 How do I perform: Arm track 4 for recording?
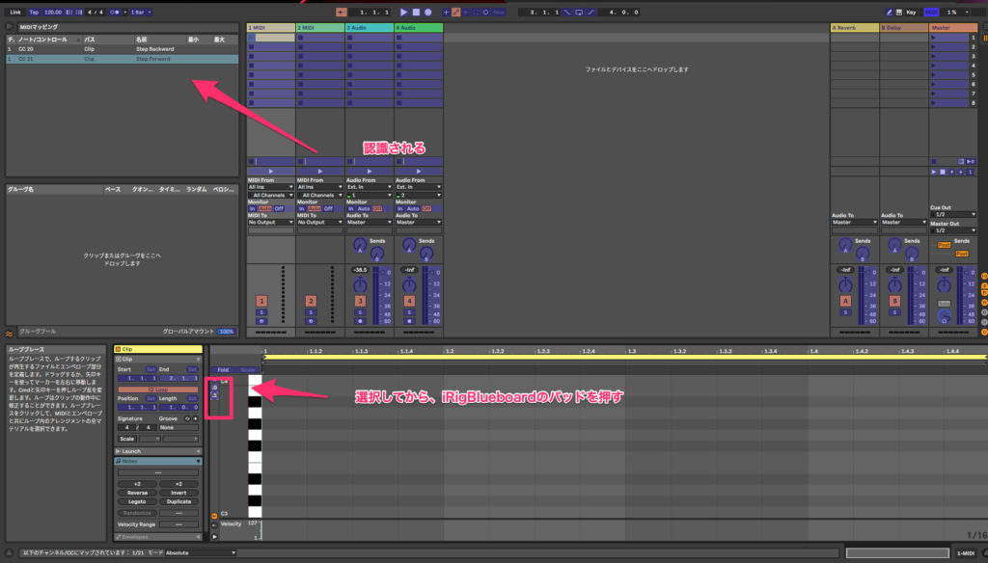tap(409, 321)
